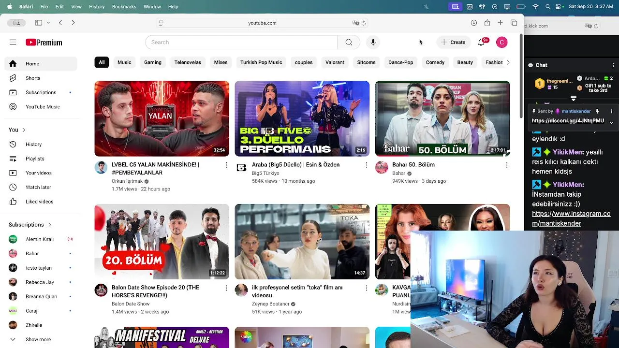Open options for Araba Big5 Düello video
Screen dimensions: 619x348
click(x=366, y=165)
